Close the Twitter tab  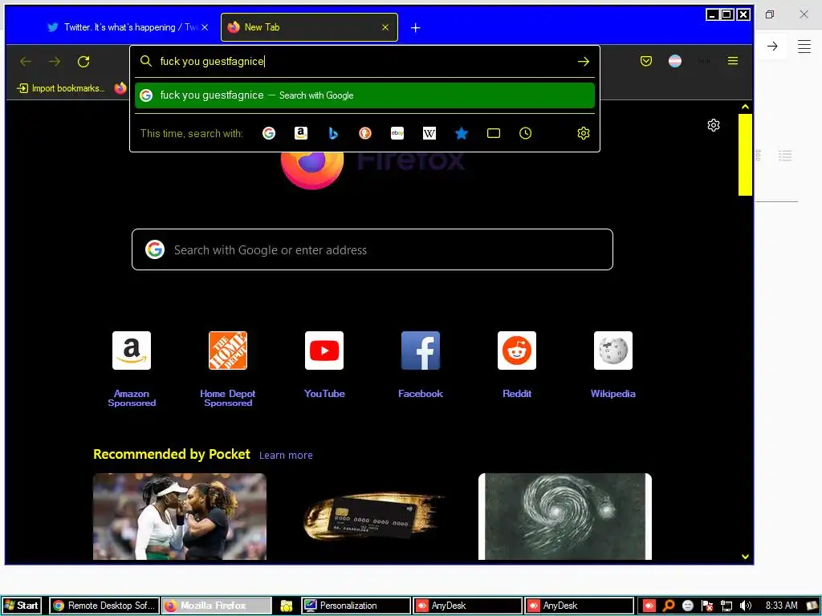click(x=205, y=27)
